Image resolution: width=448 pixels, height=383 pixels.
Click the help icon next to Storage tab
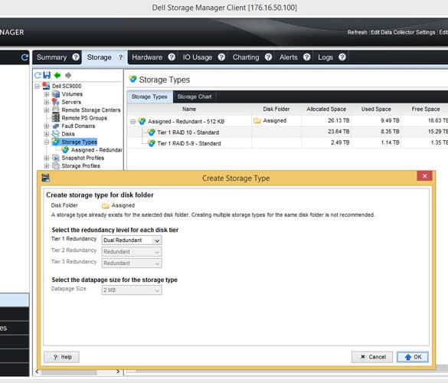[120, 57]
